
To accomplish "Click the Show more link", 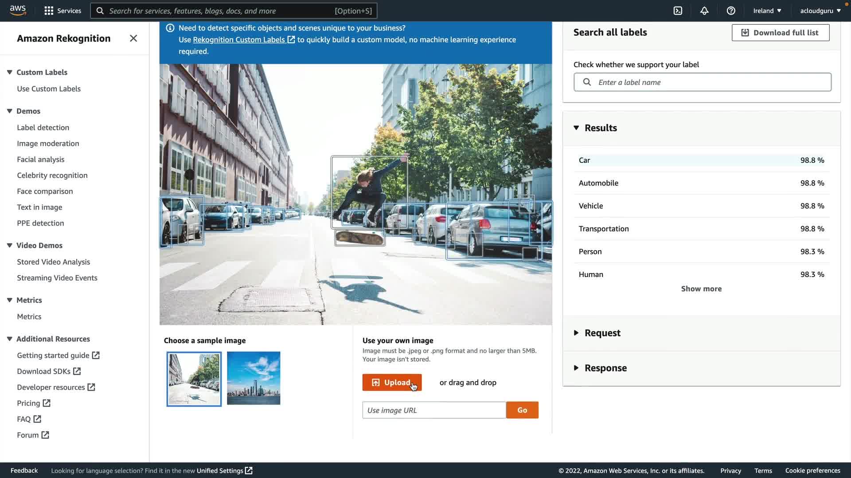I will click(x=701, y=289).
